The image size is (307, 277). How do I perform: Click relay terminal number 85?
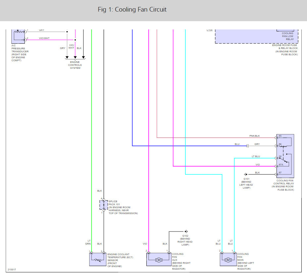pyautogui.click(x=280, y=136)
